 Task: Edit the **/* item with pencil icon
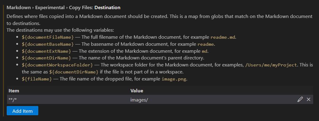click(300, 99)
